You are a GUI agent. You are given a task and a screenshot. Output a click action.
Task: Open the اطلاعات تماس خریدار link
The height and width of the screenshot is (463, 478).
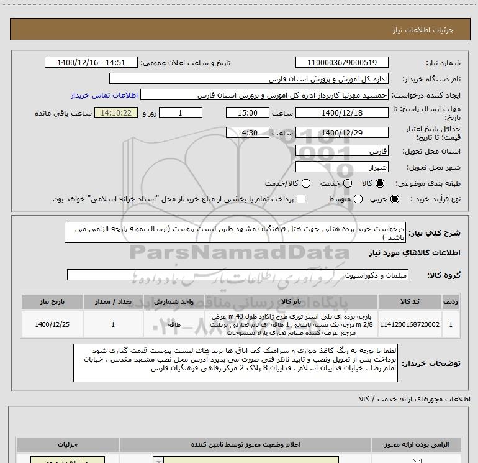[104, 95]
